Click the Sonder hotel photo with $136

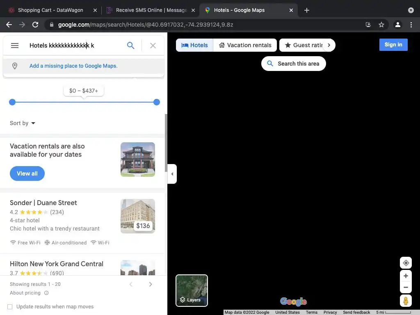coord(138,216)
